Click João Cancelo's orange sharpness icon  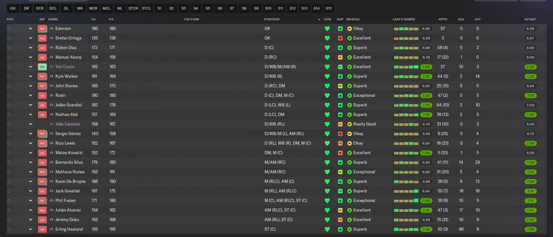[340, 124]
